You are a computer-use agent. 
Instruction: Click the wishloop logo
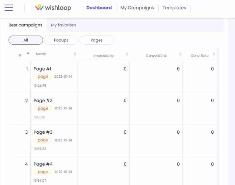(53, 8)
